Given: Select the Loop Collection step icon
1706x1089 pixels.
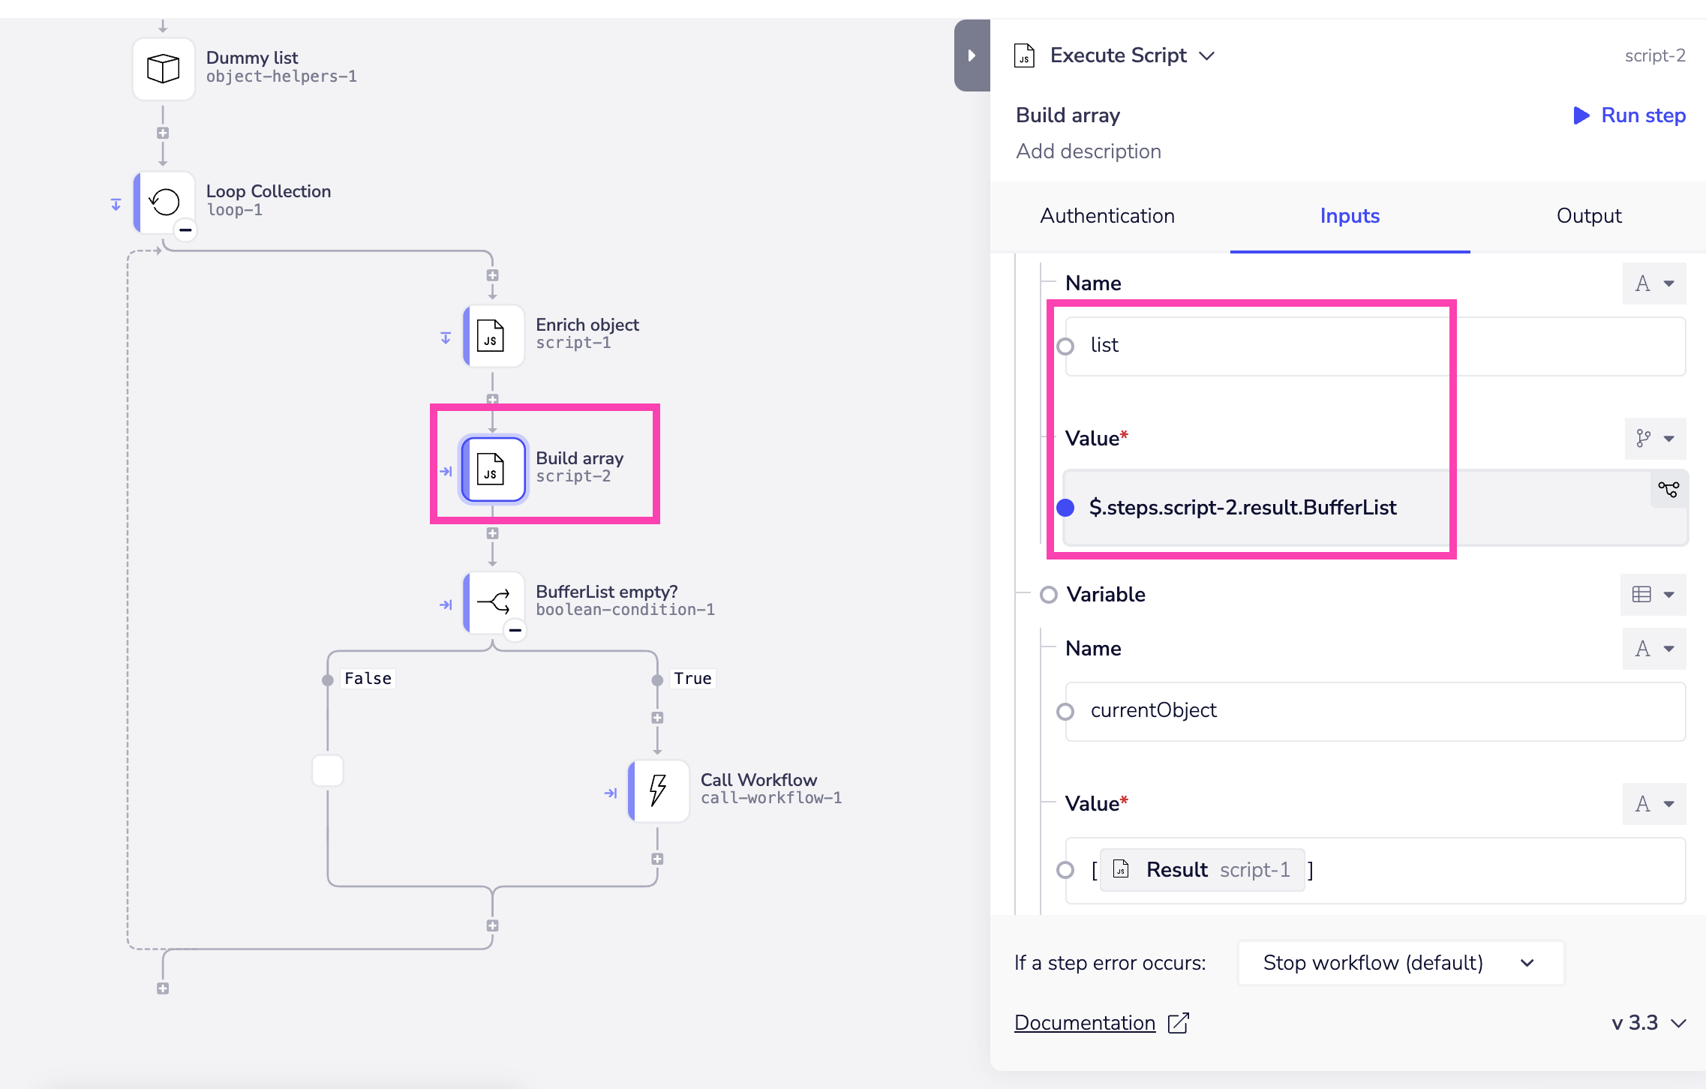Looking at the screenshot, I should 164,202.
